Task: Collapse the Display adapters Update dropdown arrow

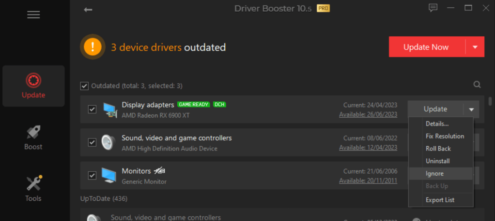Action: [471, 109]
